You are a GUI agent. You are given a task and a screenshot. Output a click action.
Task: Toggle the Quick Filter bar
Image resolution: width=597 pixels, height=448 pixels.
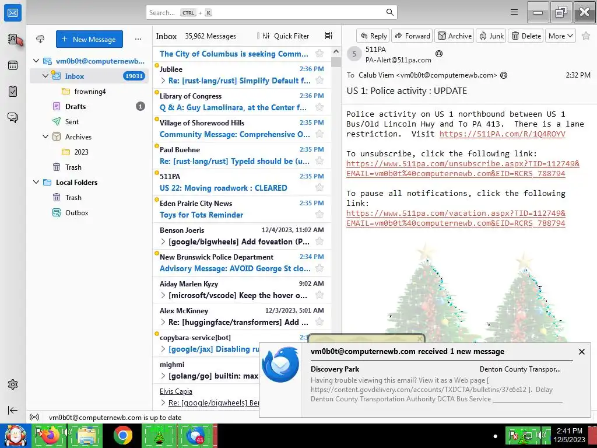click(x=286, y=36)
